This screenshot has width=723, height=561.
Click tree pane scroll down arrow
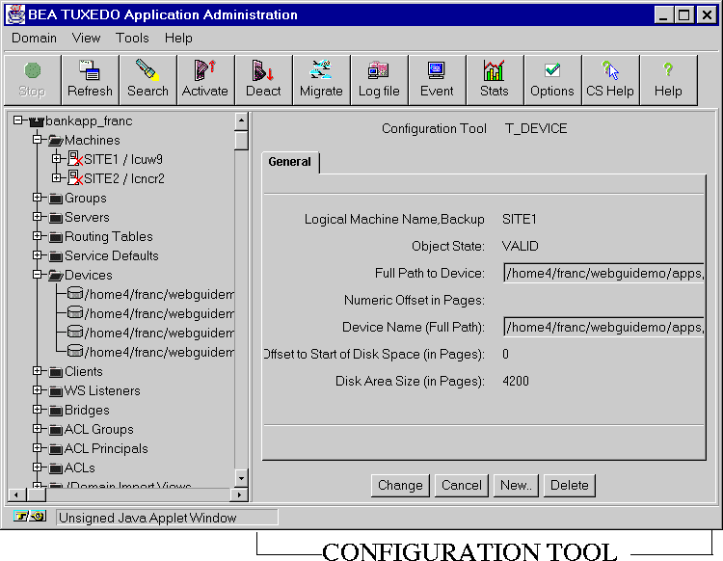[x=241, y=478]
